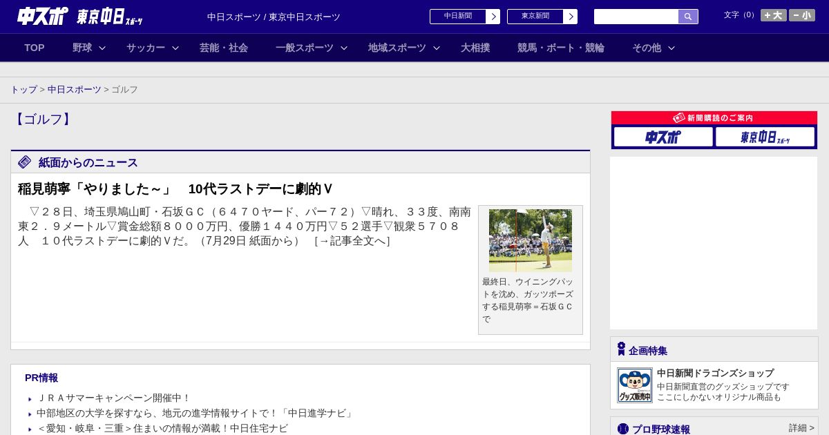
Task: Open その他 menu item
Action: coord(647,48)
